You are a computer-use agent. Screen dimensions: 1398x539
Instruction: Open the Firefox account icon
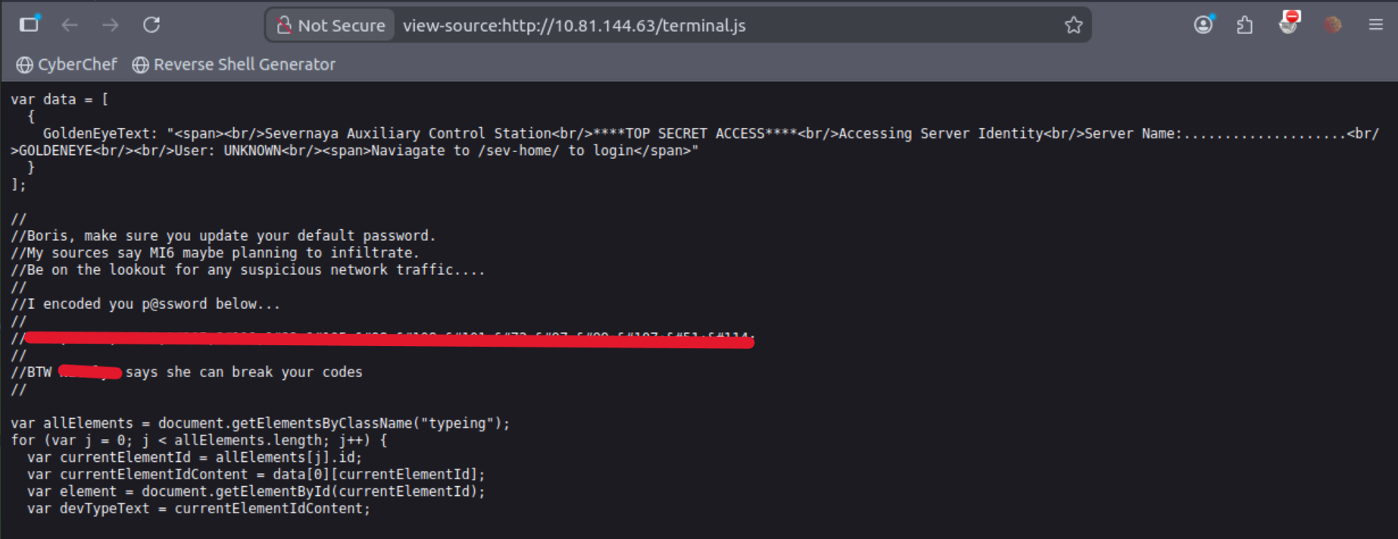point(1203,25)
